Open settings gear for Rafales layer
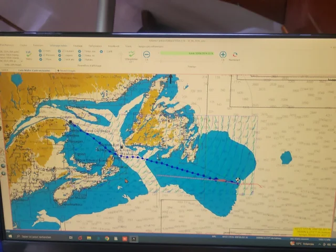This screenshot has width=336, height=252. click(x=80, y=59)
